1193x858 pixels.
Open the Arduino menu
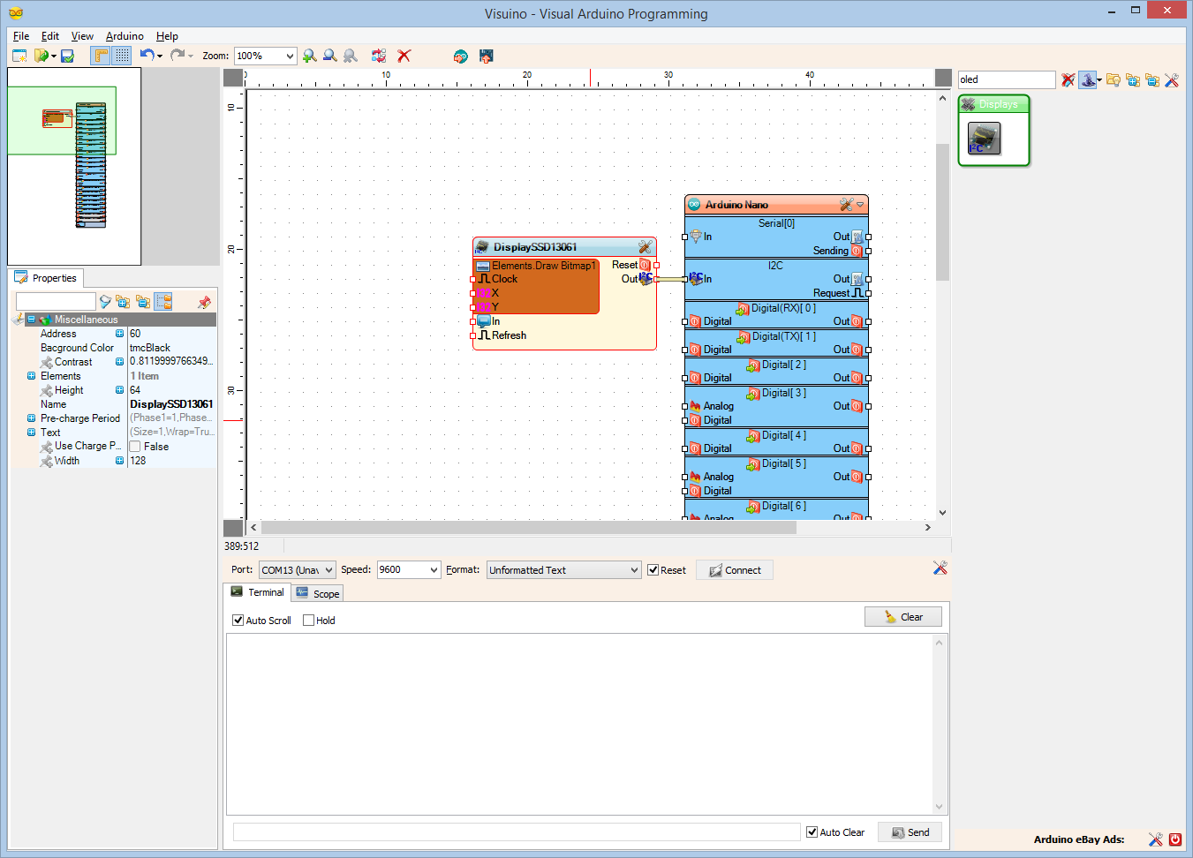pyautogui.click(x=125, y=36)
